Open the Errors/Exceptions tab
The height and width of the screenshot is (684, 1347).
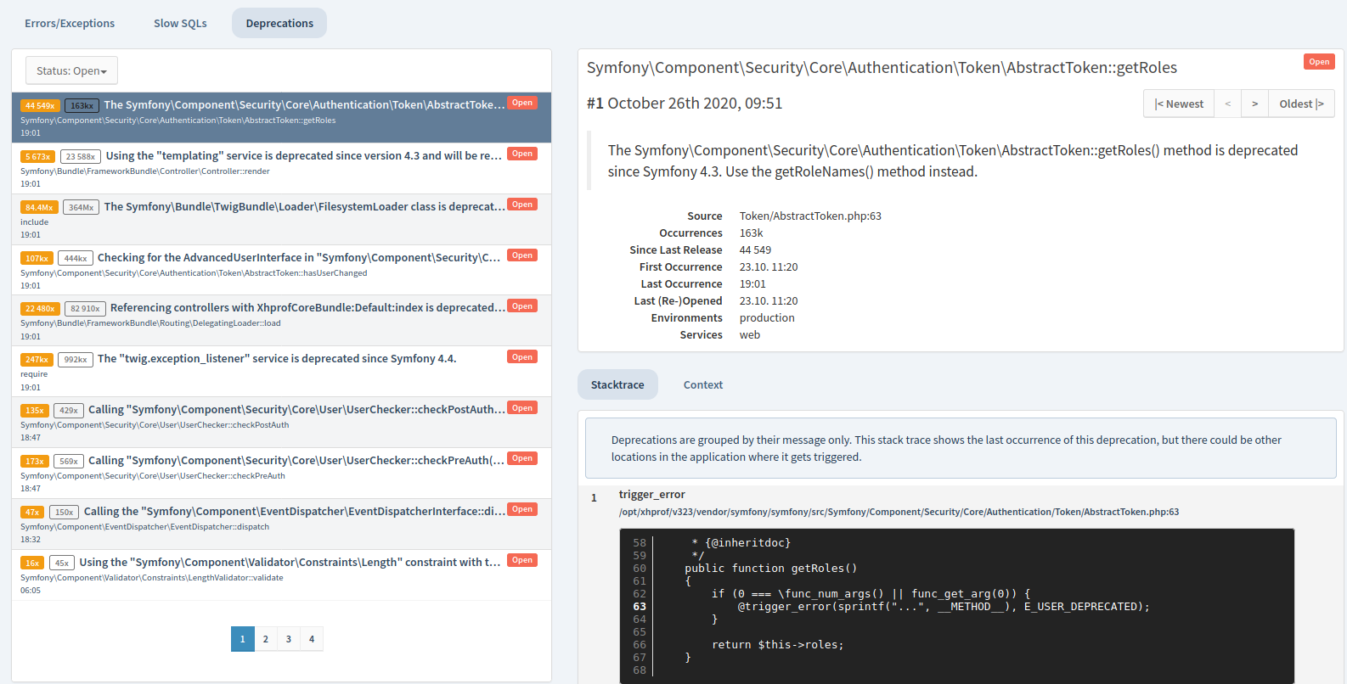tap(70, 24)
